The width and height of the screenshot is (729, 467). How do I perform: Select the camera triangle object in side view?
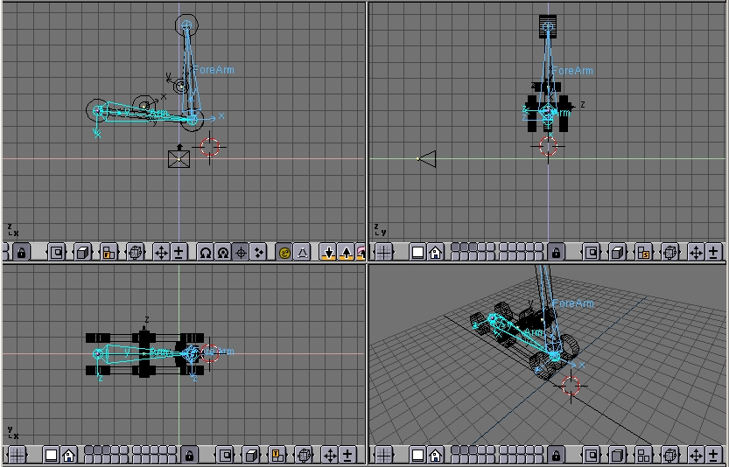pyautogui.click(x=427, y=158)
